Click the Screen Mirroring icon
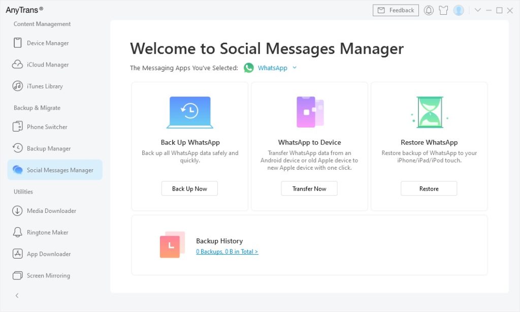Image resolution: width=520 pixels, height=312 pixels. (18, 275)
